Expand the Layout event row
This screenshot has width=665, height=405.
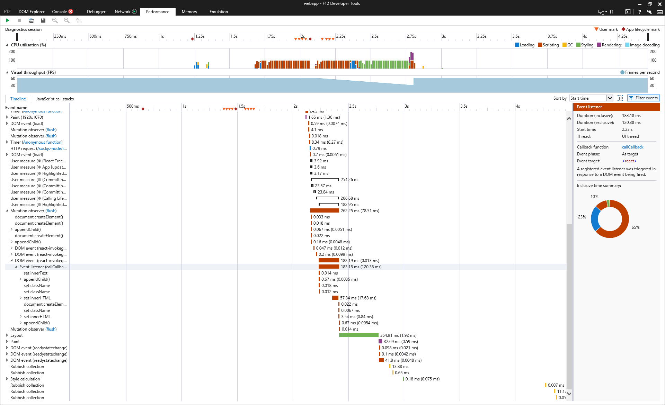(x=7, y=335)
